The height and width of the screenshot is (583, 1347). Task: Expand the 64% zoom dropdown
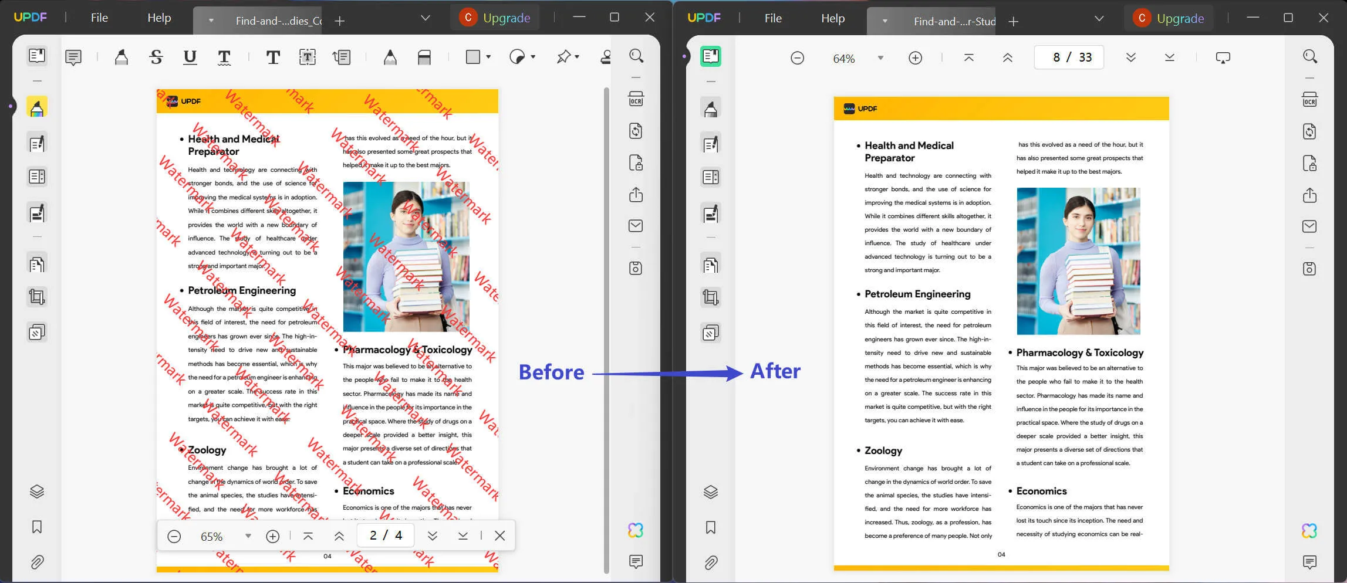click(x=880, y=58)
